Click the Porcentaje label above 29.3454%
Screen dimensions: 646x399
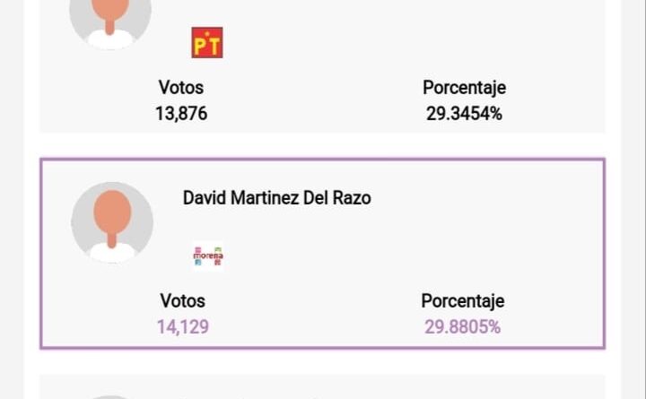[x=464, y=88]
